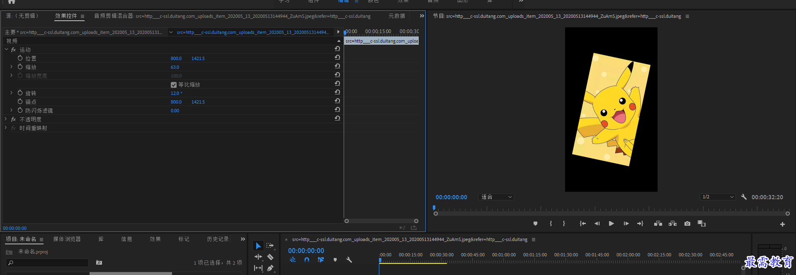
Task: Toggle animation stopwatch for 旋转
Action: 20,93
